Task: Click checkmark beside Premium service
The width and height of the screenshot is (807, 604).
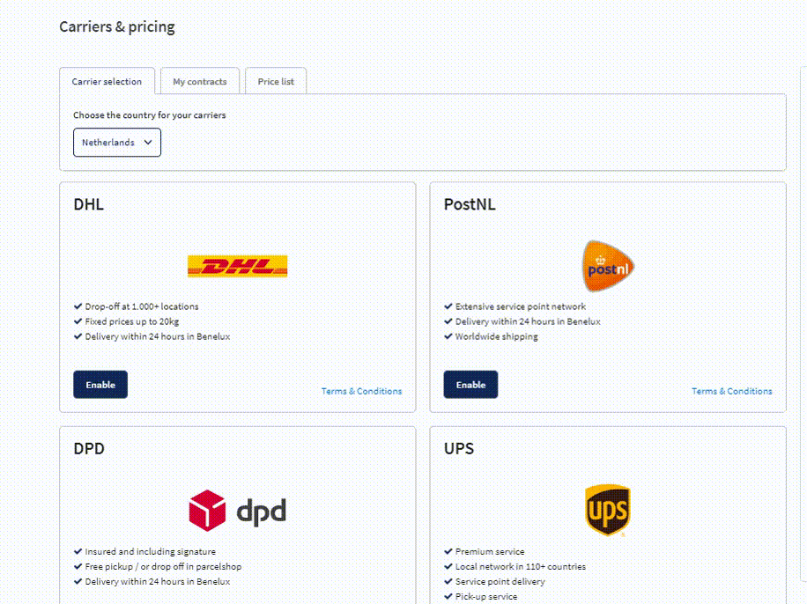Action: [448, 551]
